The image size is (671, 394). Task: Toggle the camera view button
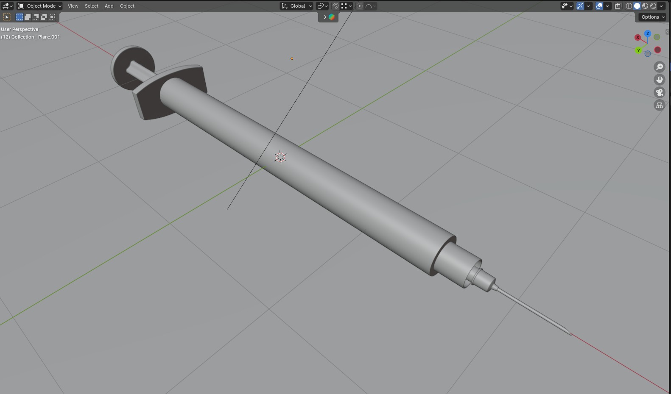pos(660,92)
